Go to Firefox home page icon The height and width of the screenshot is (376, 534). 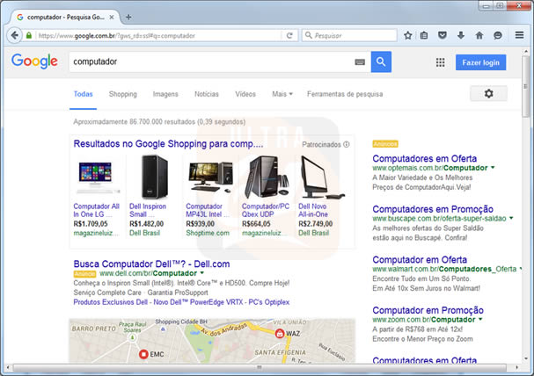(479, 36)
